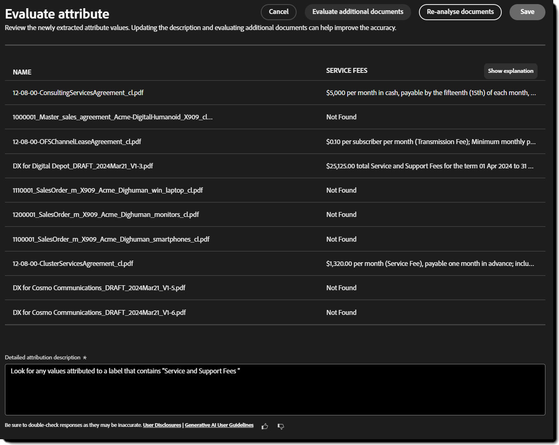Select DX for Digital Depot draft document
This screenshot has height=445, width=559.
(x=83, y=166)
